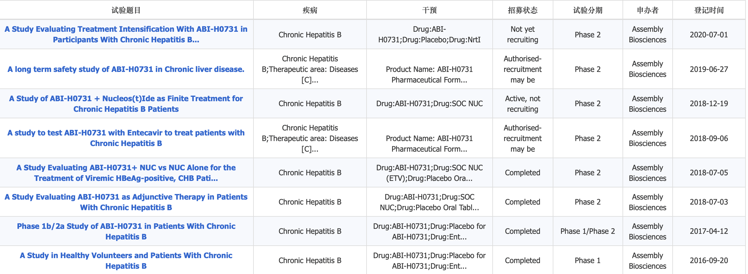Viewport: 748px width, 274px height.
Task: Click "Completed" in the 2018-07-05 row
Action: tap(523, 173)
